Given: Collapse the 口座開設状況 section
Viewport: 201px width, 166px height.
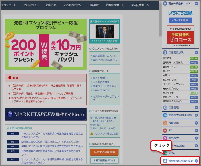Looking at the screenshot, I should pyautogui.click(x=196, y=52).
